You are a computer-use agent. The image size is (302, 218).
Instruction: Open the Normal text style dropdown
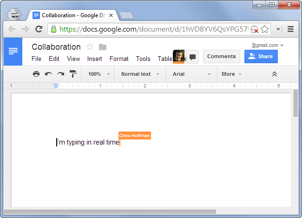click(x=140, y=74)
